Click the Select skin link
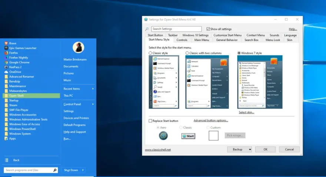Screen dimensions: 326x177 coord(246,112)
